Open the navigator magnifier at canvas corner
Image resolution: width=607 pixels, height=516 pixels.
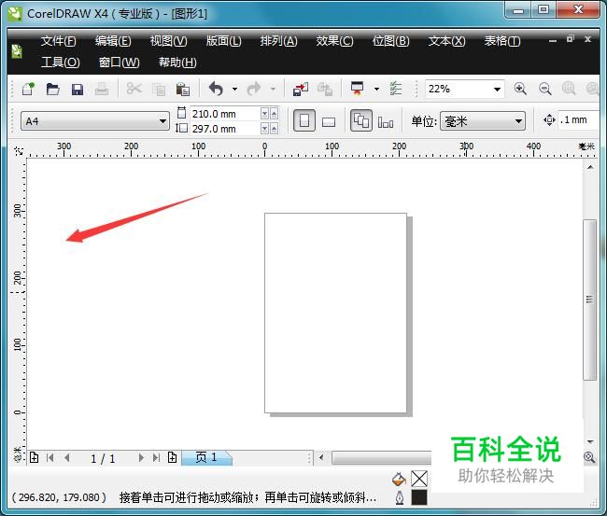tap(589, 457)
